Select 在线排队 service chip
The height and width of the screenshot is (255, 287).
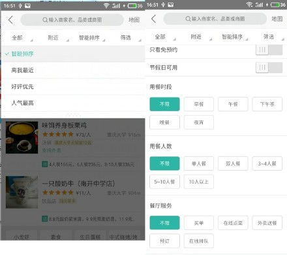(x=199, y=241)
